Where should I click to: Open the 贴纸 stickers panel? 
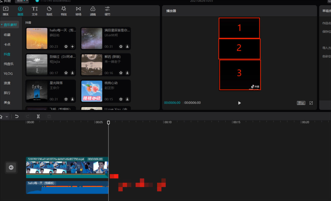point(49,11)
